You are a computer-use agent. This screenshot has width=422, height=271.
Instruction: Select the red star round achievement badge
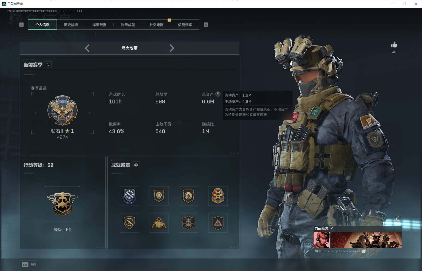[218, 196]
